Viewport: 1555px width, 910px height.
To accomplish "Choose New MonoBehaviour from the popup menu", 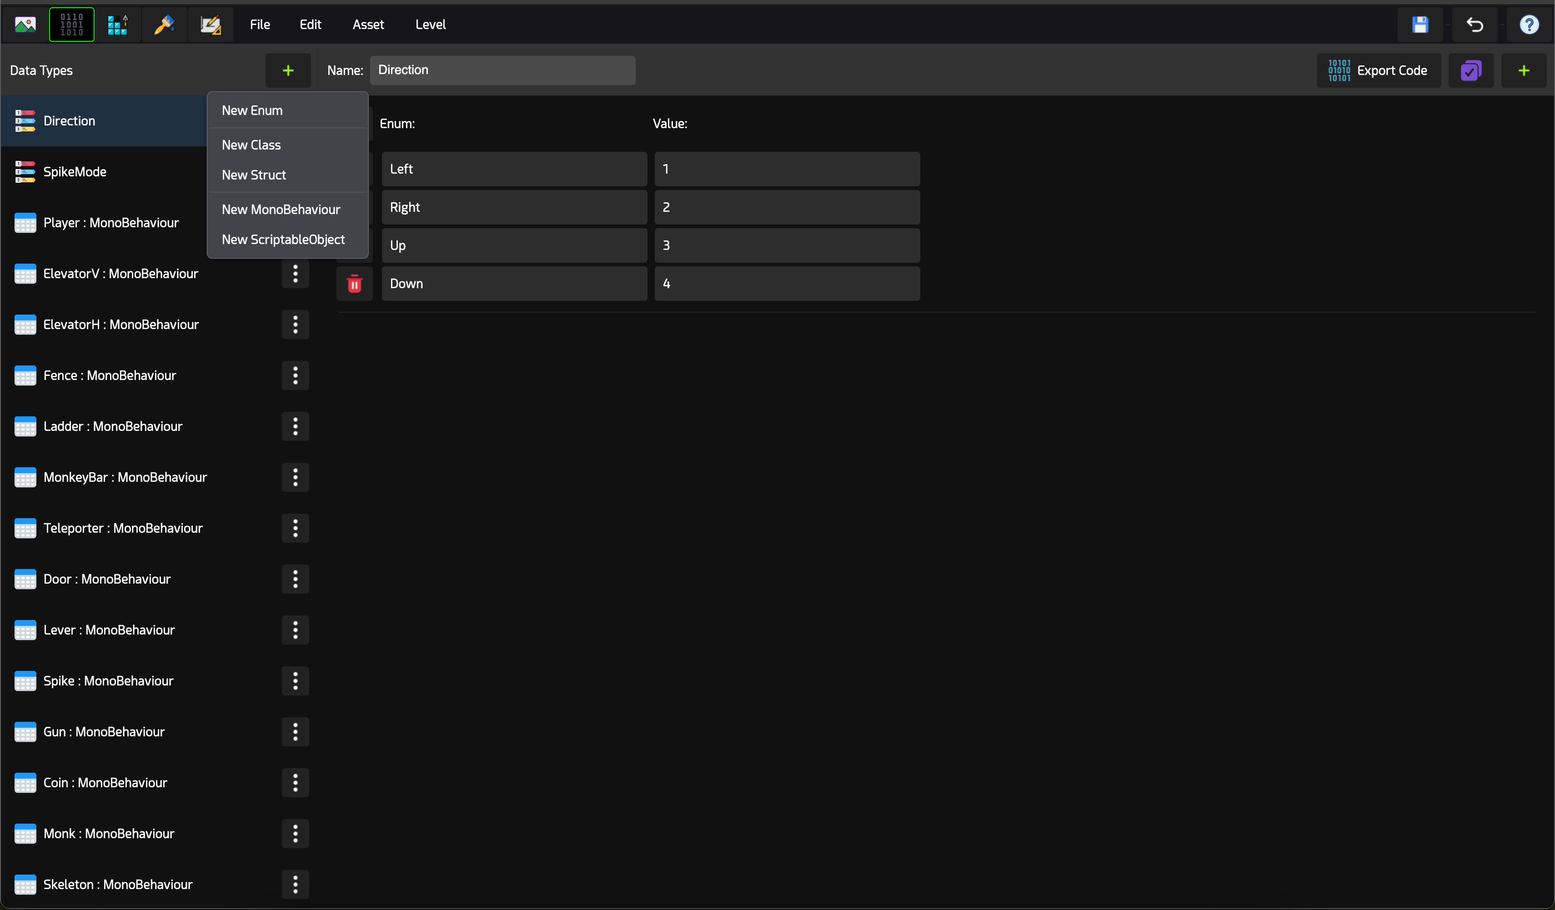I will (281, 210).
